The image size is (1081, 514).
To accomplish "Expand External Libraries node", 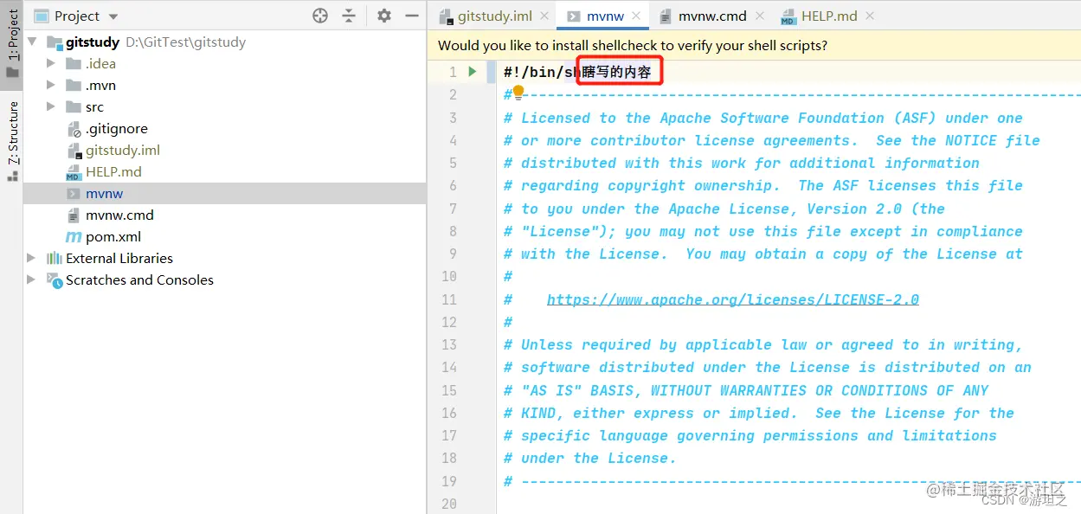I will tap(32, 258).
